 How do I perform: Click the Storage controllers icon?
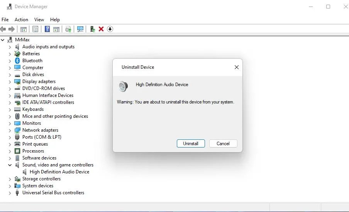click(x=17, y=179)
